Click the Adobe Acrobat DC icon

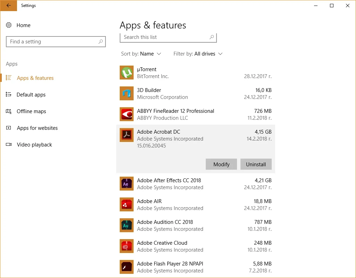coord(126,135)
